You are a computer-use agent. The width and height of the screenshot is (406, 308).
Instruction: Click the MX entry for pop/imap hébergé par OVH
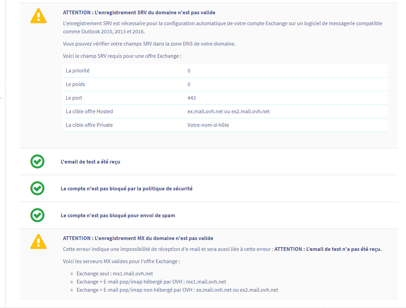151,282
